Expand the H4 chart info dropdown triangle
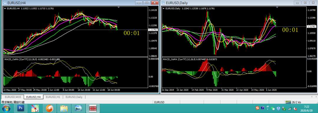 coord(5,9)
